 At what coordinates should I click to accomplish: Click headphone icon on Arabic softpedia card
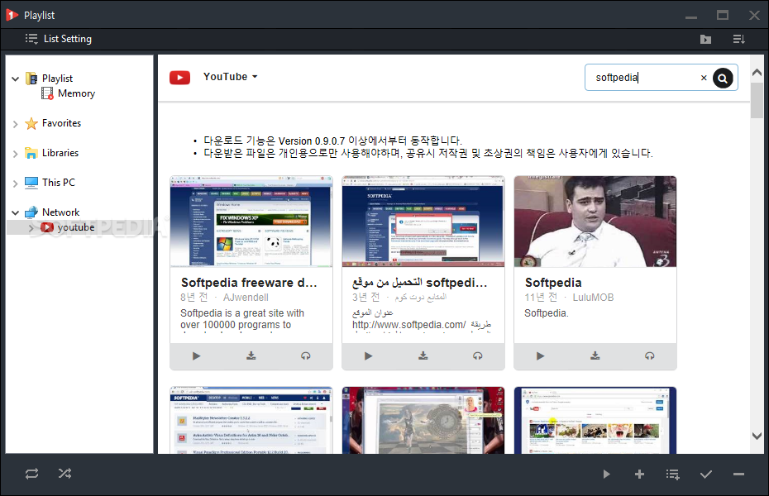tap(478, 355)
